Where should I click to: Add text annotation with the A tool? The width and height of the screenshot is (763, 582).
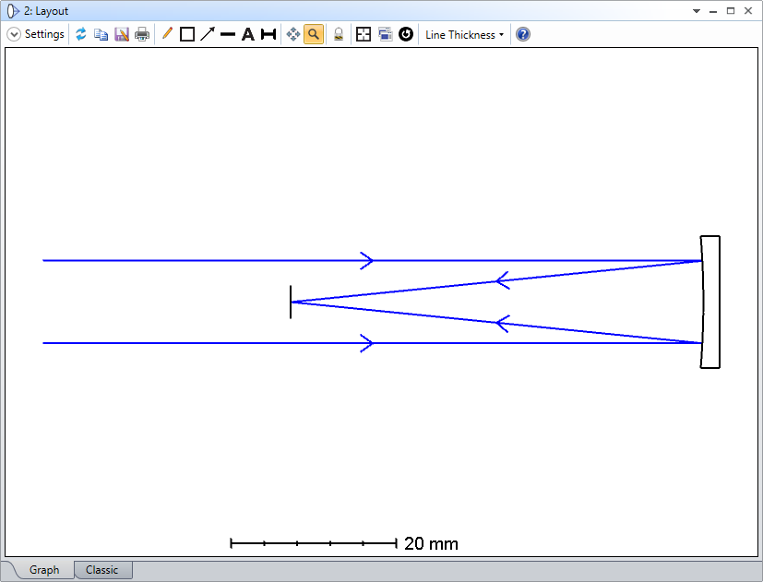pos(248,34)
